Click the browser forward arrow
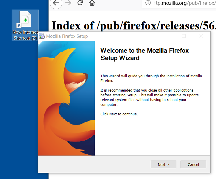Viewport: 216px width, 179px height. pos(68,3)
